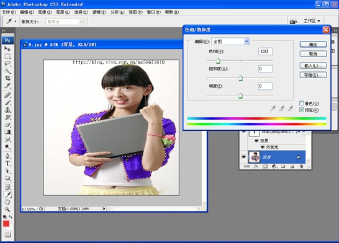This screenshot has height=243, width=339.
Task: Select the History Brush tool
Action: point(7,117)
